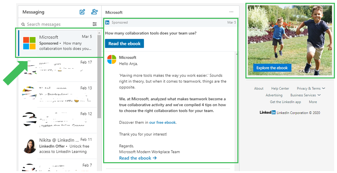This screenshot has width=337, height=173.
Task: Click Get the LinkedIn app link
Action: (x=285, y=102)
